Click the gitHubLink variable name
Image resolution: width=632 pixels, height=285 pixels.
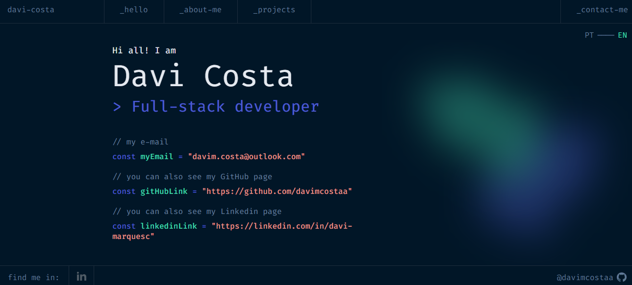tap(164, 191)
